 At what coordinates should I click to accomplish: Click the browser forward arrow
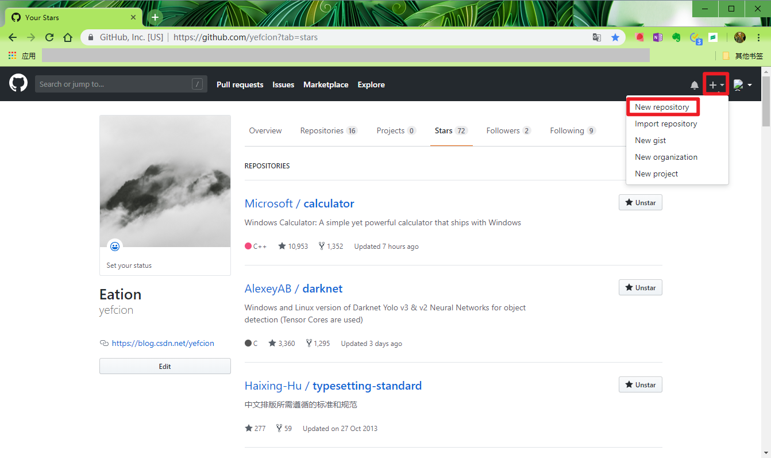[31, 37]
